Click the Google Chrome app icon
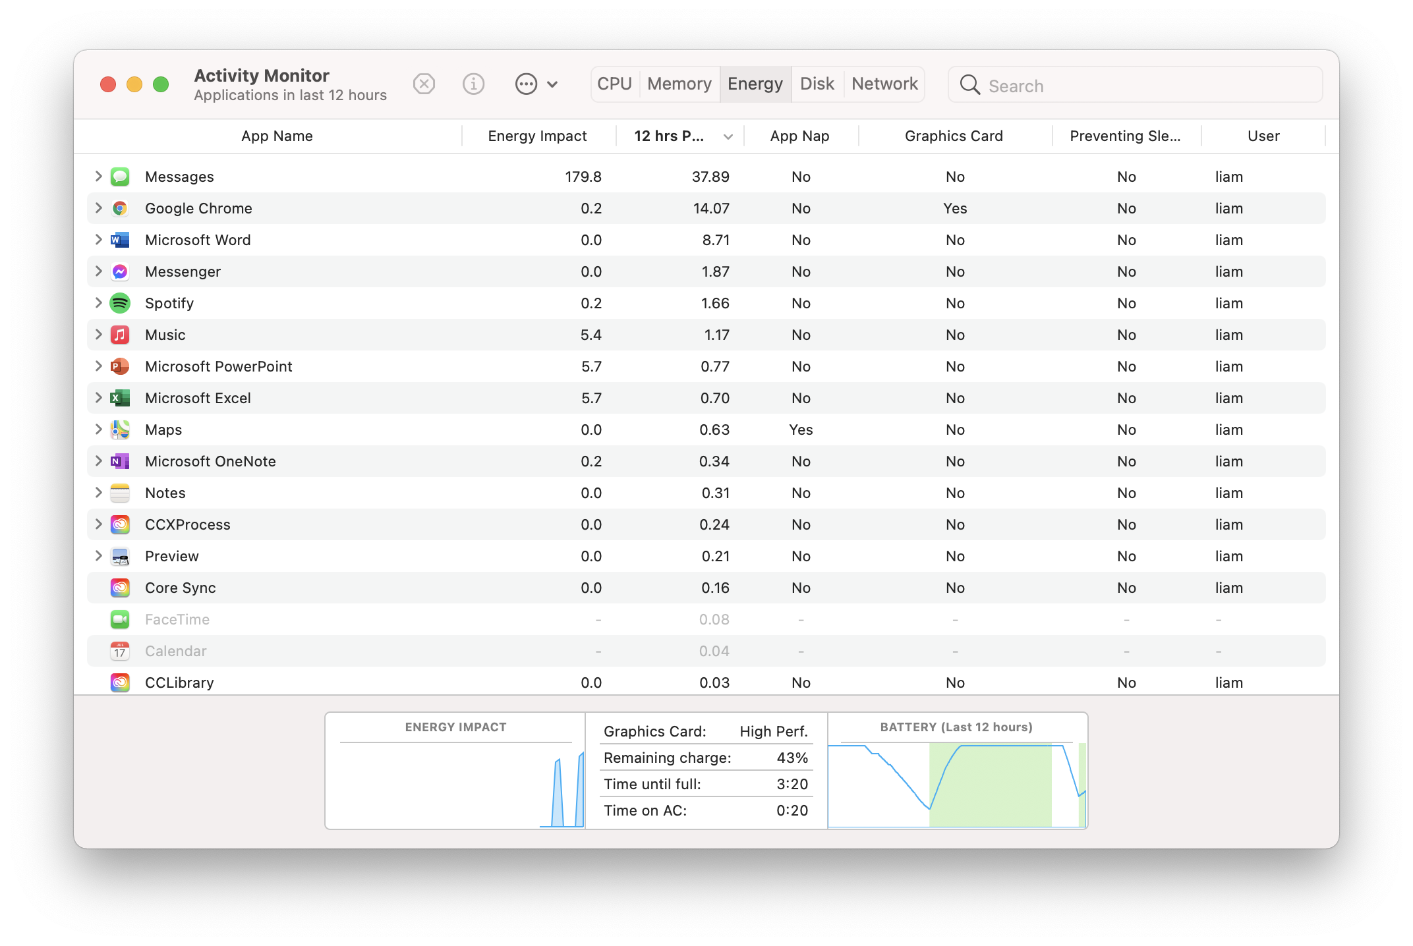The width and height of the screenshot is (1413, 946). [120, 208]
